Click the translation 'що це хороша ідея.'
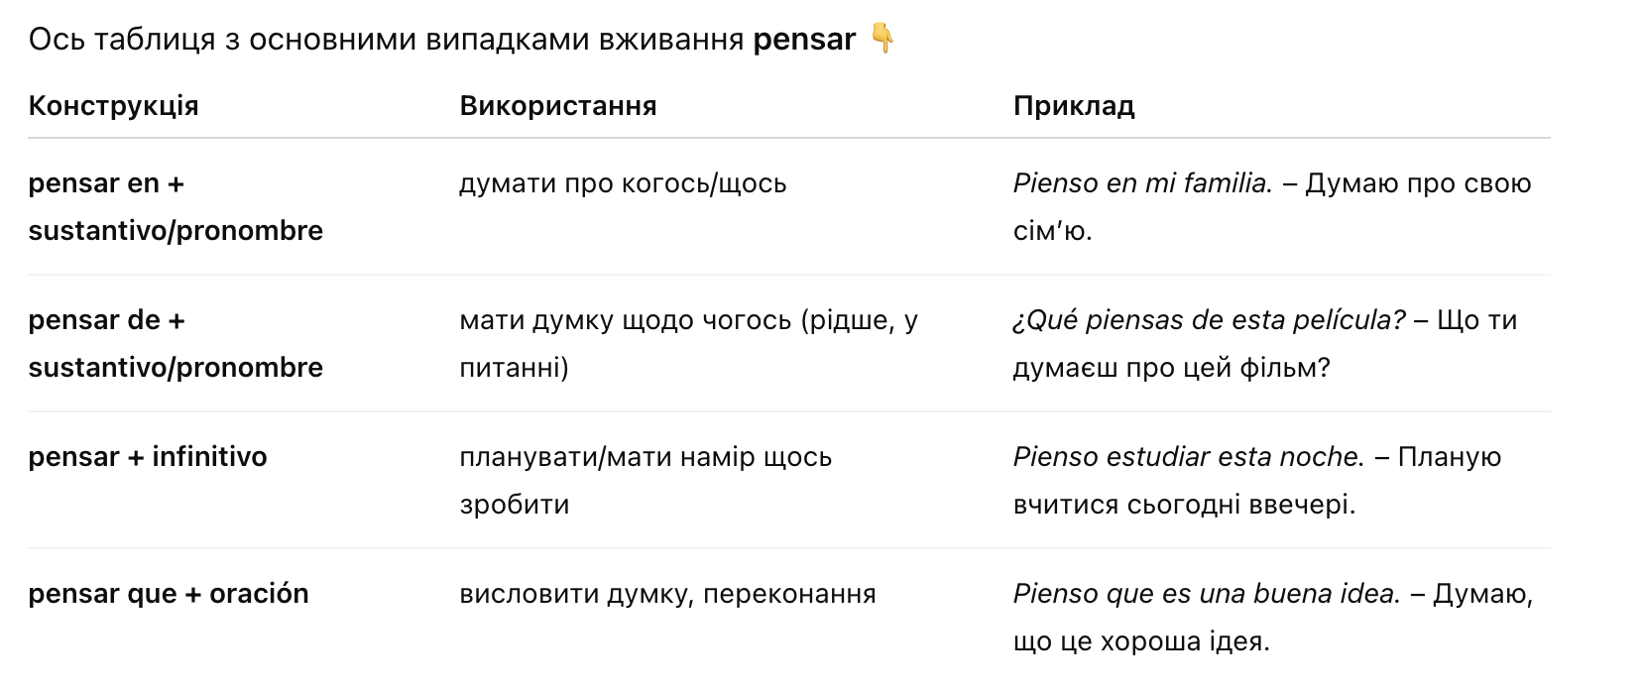The height and width of the screenshot is (694, 1644). (1140, 641)
